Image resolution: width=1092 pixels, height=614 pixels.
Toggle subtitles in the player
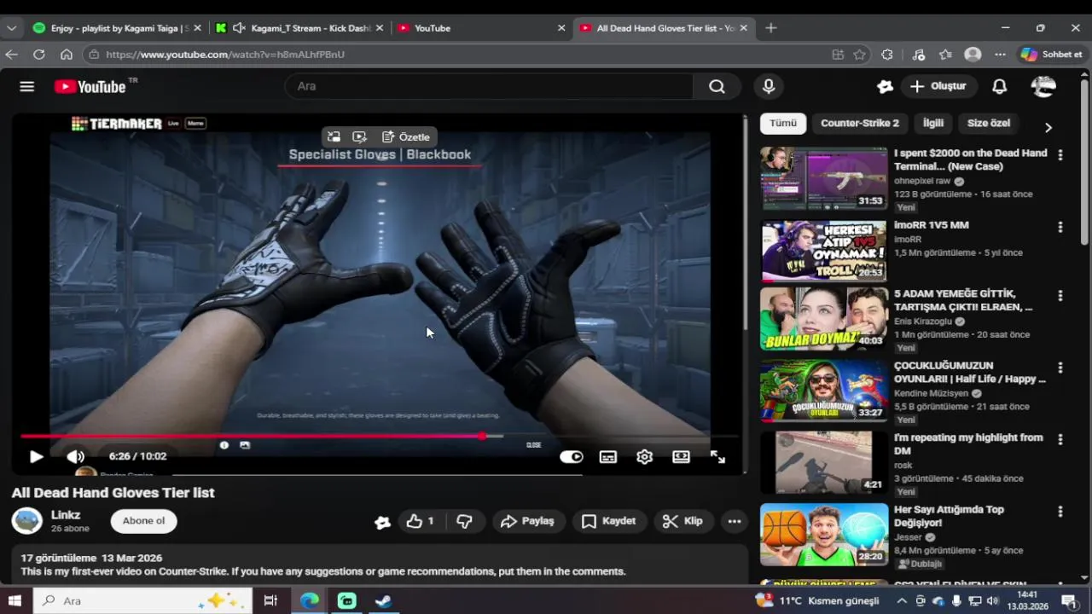[x=607, y=456]
